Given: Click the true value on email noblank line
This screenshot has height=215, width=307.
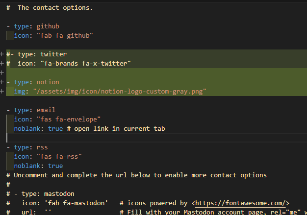Looking at the screenshot, I should 56,129.
